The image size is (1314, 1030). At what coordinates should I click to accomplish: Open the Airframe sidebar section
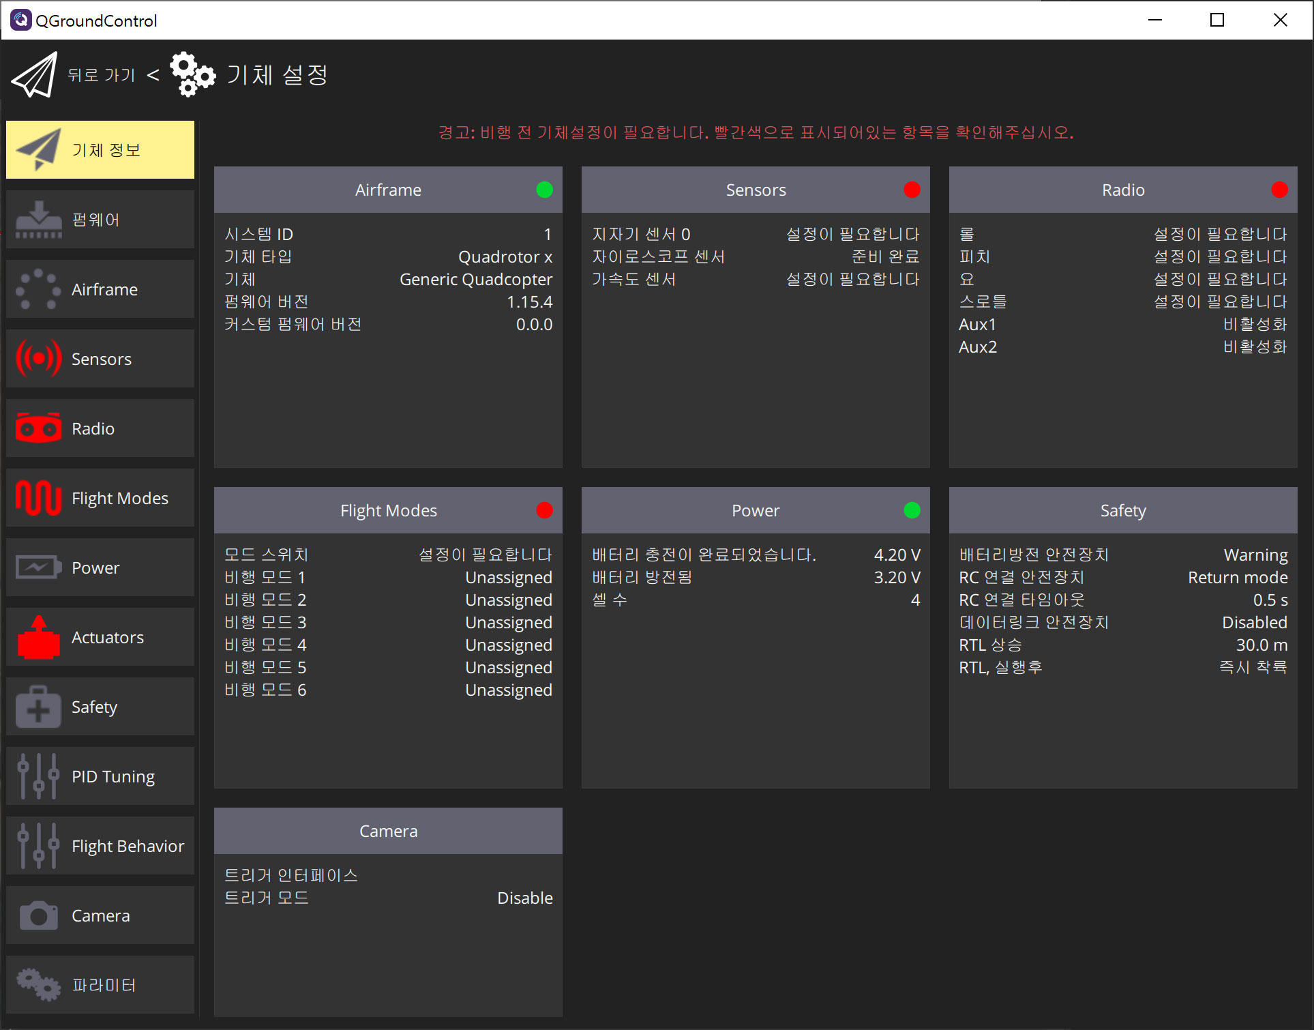[100, 289]
